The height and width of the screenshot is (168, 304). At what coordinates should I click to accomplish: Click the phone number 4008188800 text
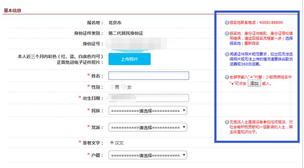pyautogui.click(x=271, y=22)
